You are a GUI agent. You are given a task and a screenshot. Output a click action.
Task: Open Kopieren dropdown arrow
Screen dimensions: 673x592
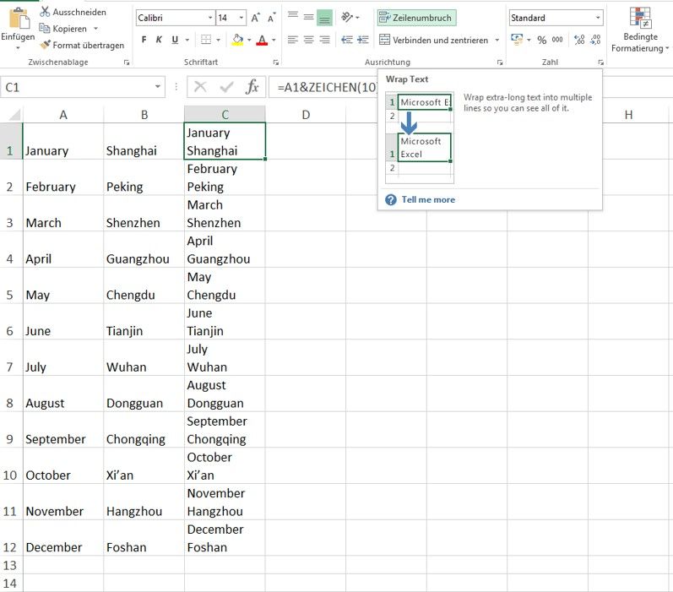[x=95, y=29]
